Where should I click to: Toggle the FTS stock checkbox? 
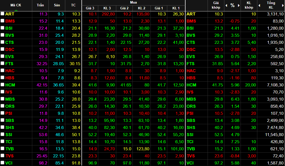pyautogui.click(x=3, y=63)
